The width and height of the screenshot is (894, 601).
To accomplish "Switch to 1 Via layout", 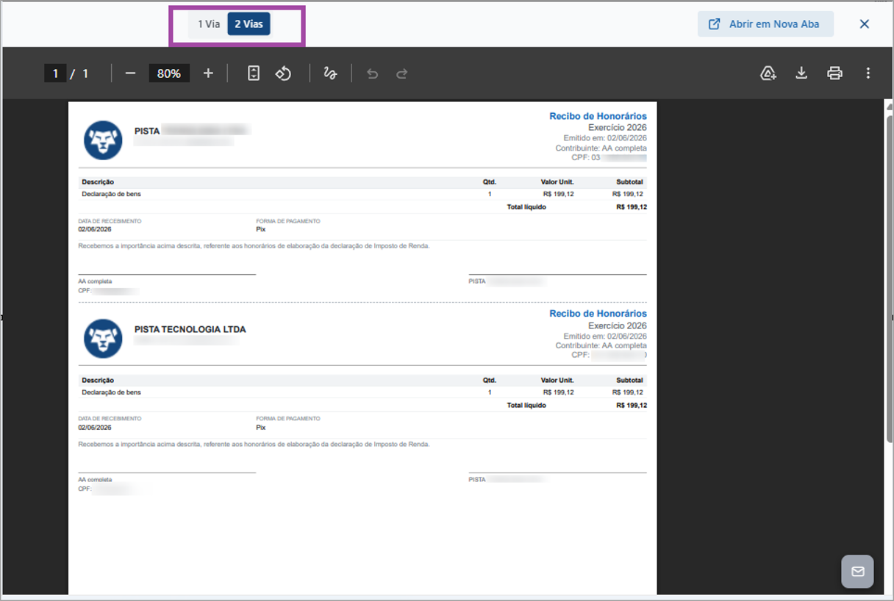I will tap(209, 24).
